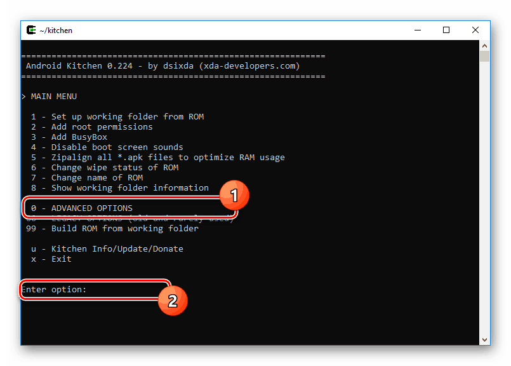
Task: Click the Android Kitchen 0.224 header line
Action: (x=163, y=66)
